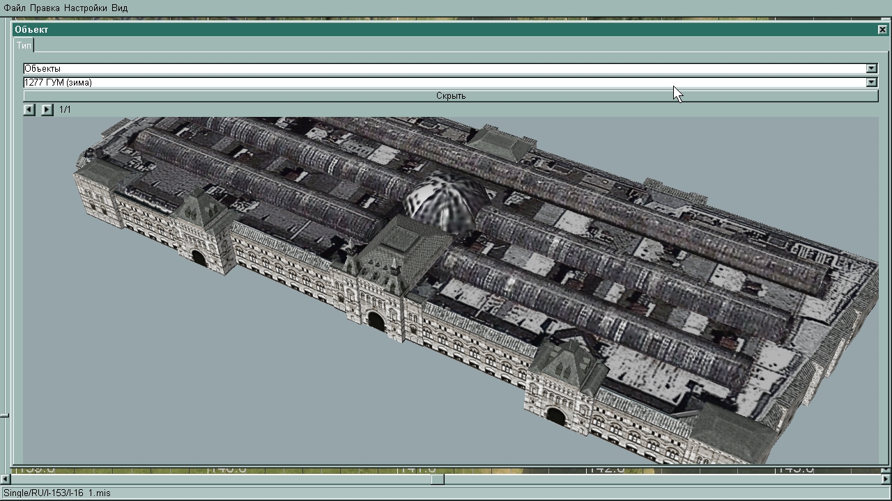The image size is (892, 501).
Task: Open the Настройки menu
Action: [85, 8]
